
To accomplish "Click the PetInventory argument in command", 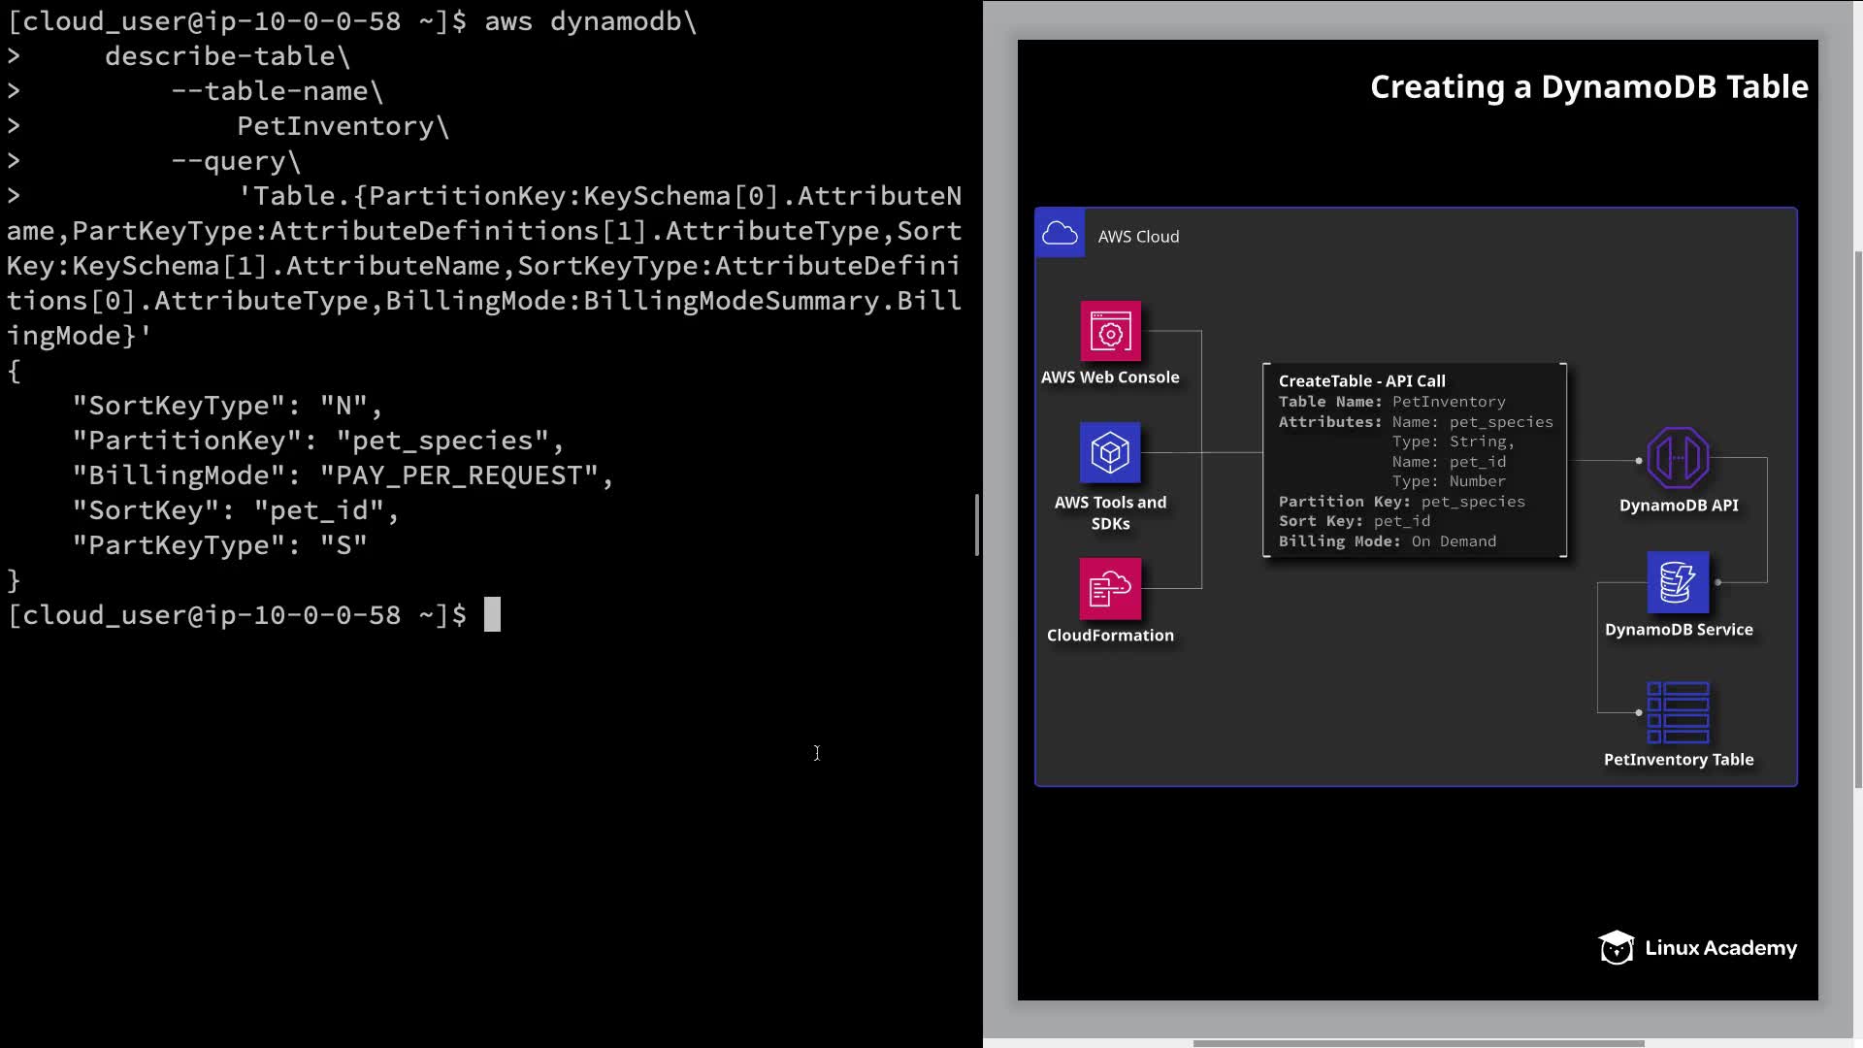I will point(336,126).
